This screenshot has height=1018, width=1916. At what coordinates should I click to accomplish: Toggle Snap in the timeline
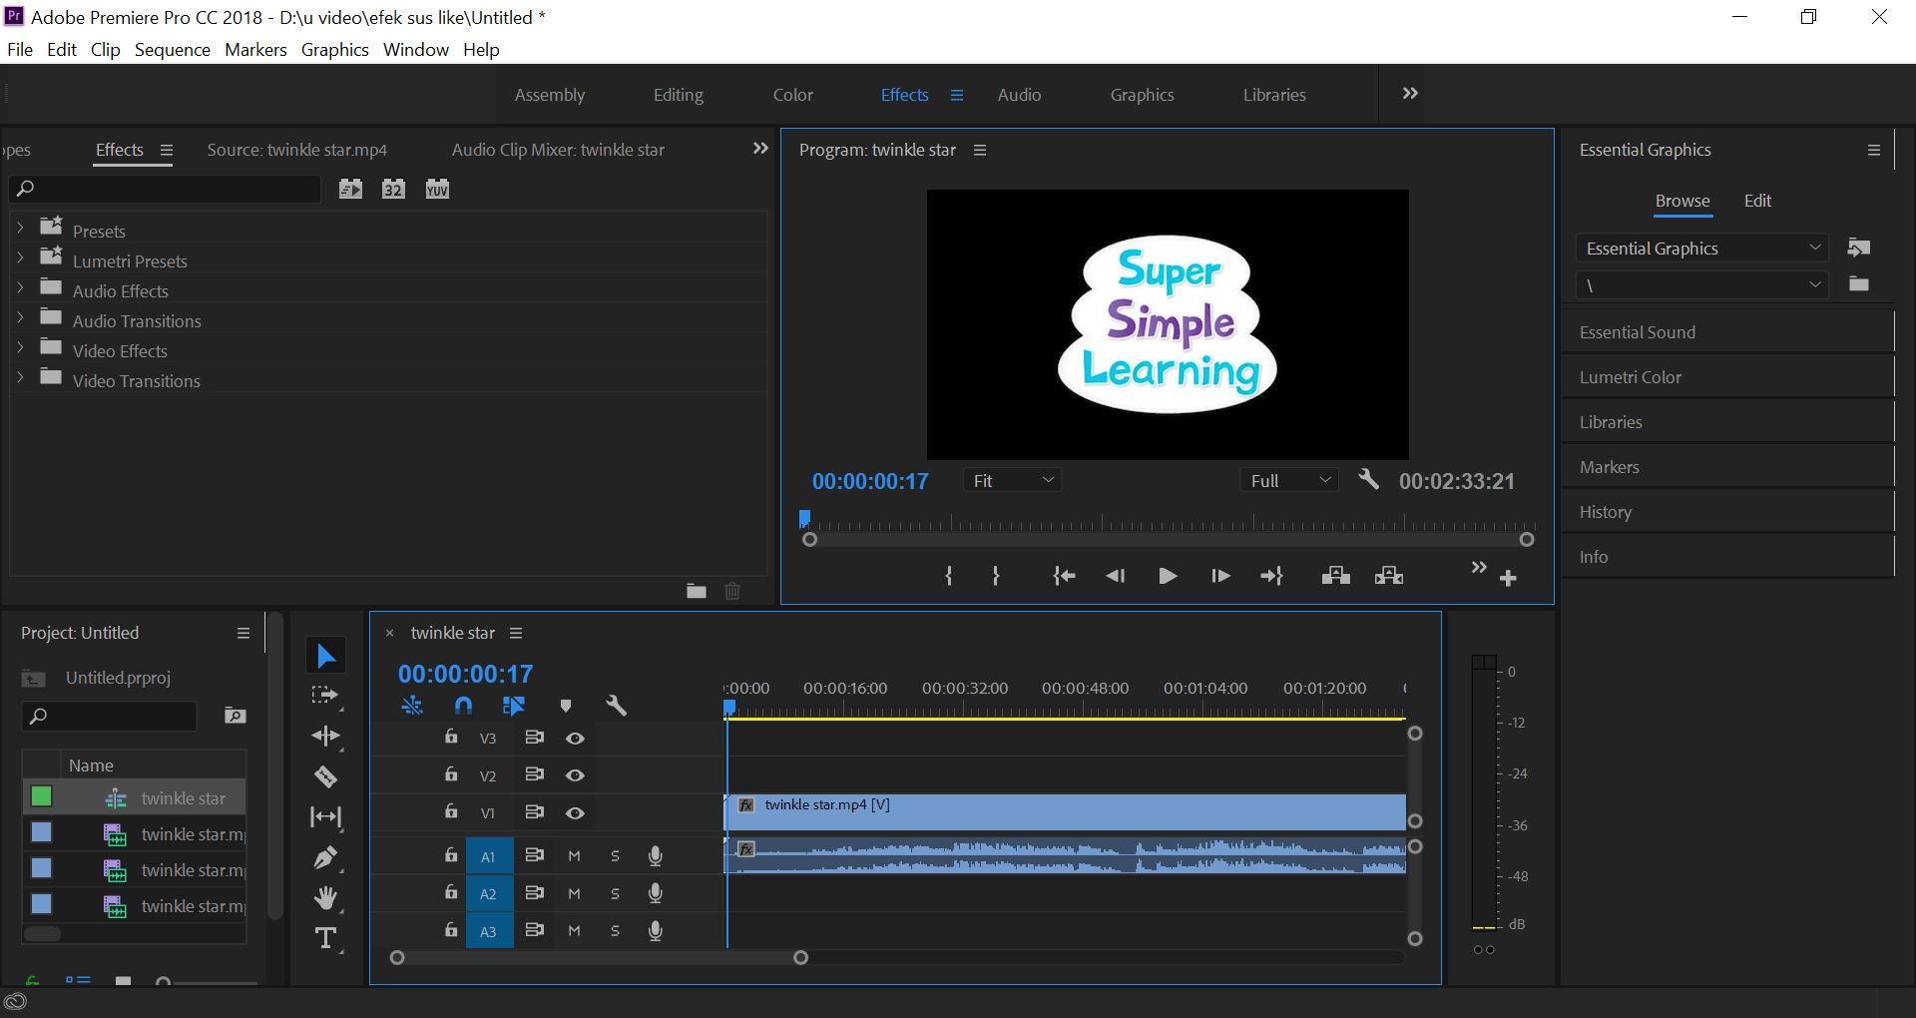[x=463, y=705]
